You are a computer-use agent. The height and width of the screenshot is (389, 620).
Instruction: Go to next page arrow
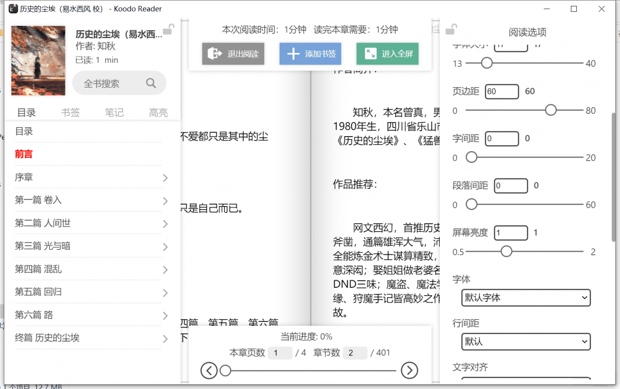(409, 371)
